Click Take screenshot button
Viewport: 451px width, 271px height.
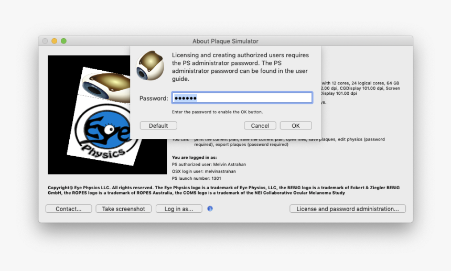(x=124, y=209)
